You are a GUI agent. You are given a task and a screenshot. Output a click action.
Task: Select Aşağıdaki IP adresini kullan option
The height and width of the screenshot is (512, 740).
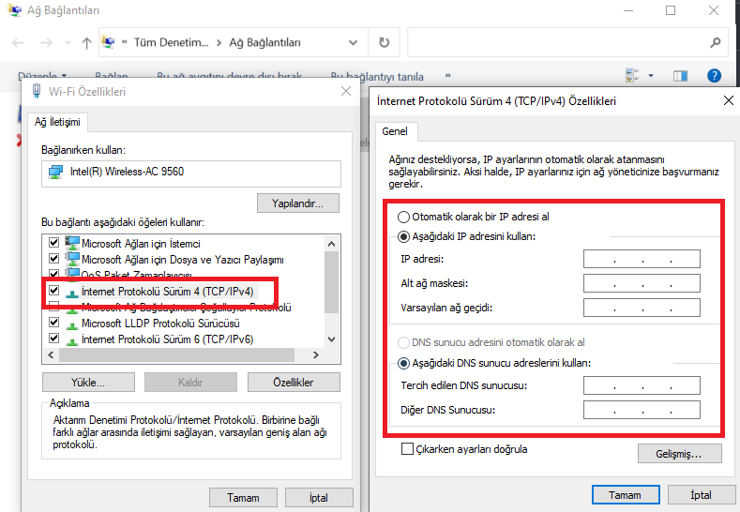(403, 237)
